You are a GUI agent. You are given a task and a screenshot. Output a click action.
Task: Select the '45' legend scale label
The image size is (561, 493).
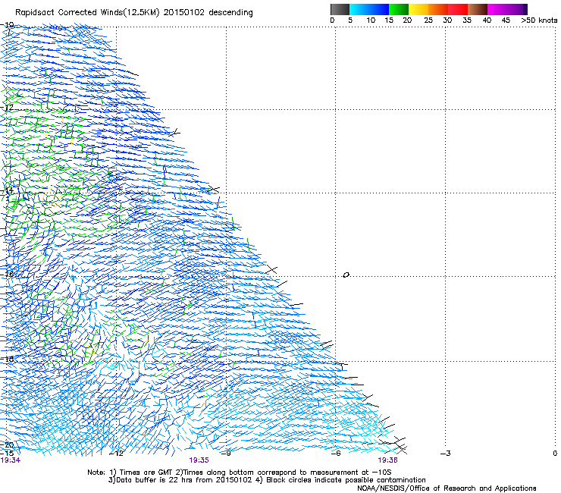pos(506,20)
